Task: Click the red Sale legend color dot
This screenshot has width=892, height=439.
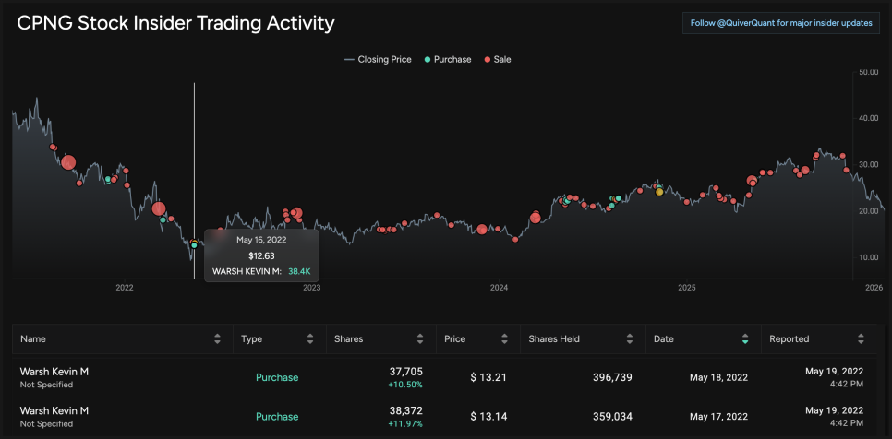Action: point(488,59)
